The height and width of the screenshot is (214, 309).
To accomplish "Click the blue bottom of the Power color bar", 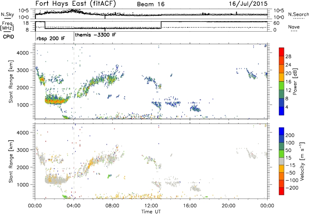I will [x=282, y=111].
